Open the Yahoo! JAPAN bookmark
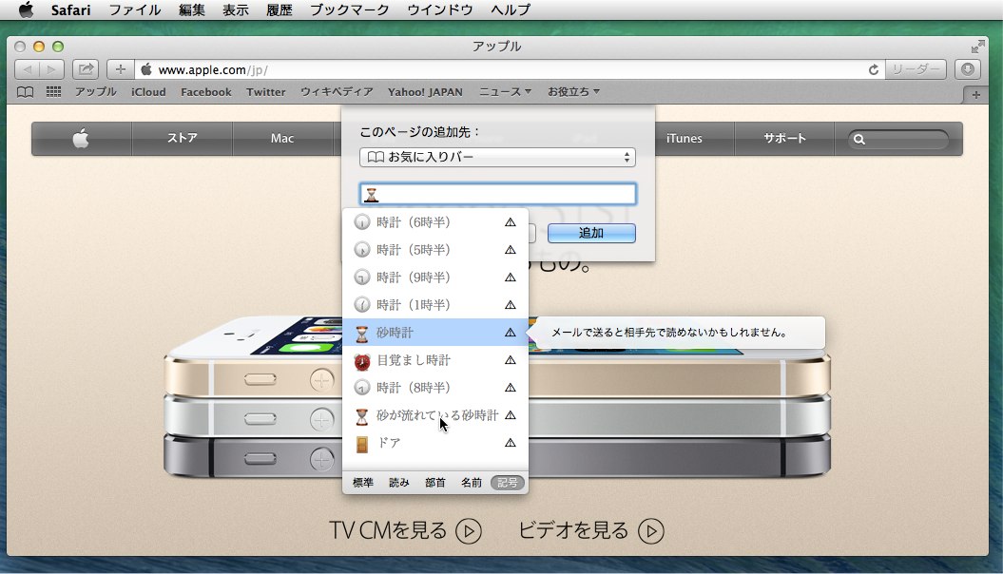The width and height of the screenshot is (1003, 574). pyautogui.click(x=425, y=92)
